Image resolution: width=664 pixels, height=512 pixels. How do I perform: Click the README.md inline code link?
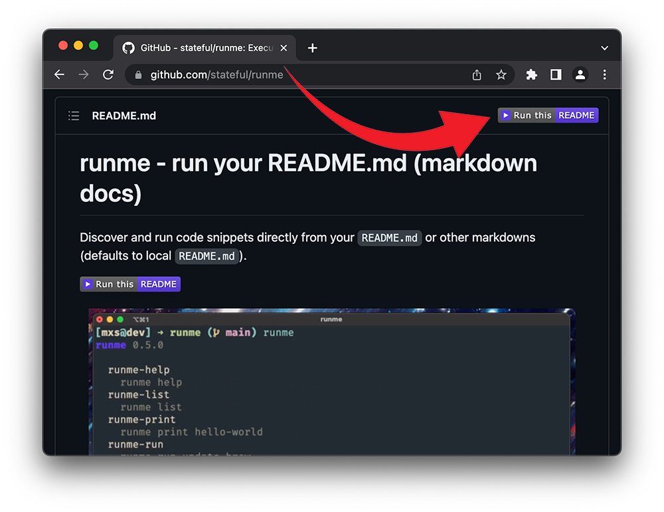tap(389, 238)
